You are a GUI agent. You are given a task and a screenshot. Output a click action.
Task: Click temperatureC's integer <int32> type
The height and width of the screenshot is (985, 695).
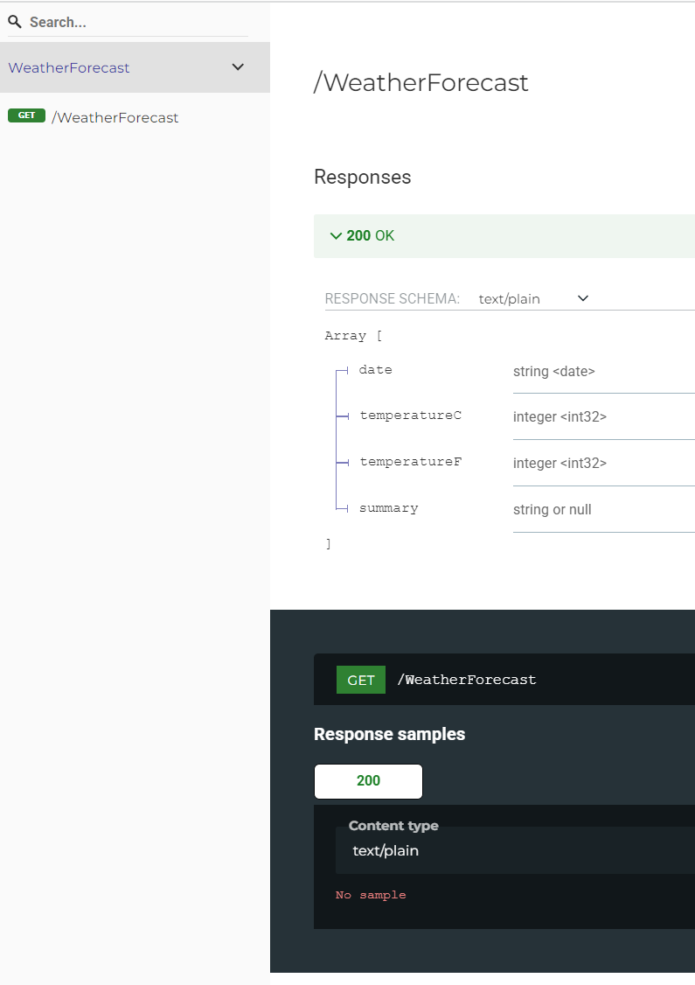[x=560, y=417]
